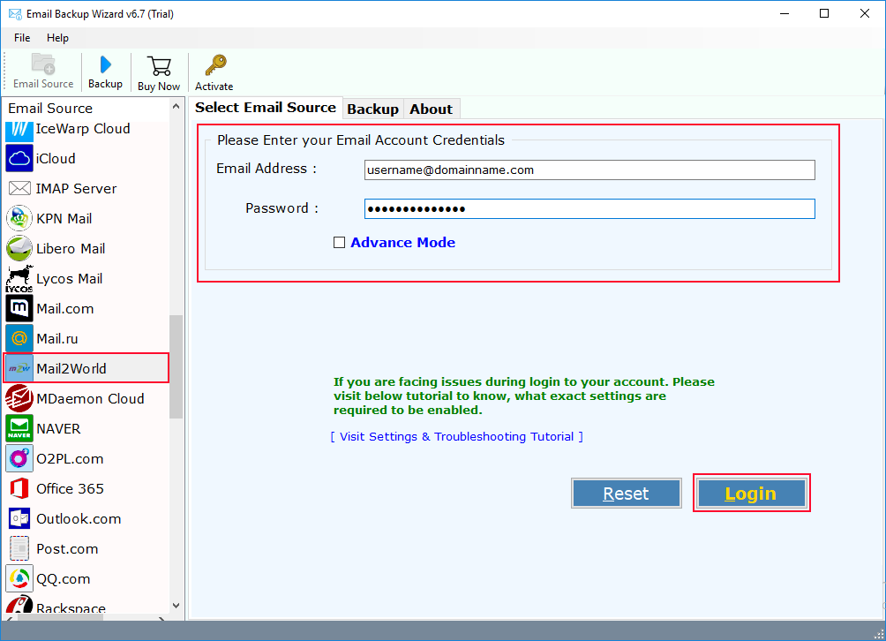The height and width of the screenshot is (641, 886).
Task: Select the 'Post.com' list entry text
Action: tap(67, 549)
